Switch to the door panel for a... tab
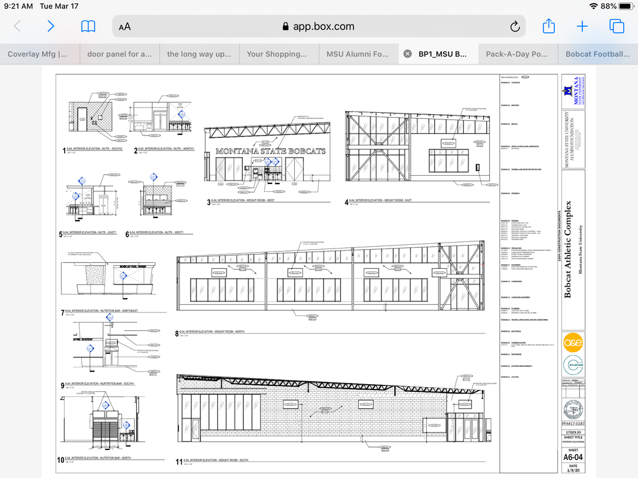 [x=119, y=54]
